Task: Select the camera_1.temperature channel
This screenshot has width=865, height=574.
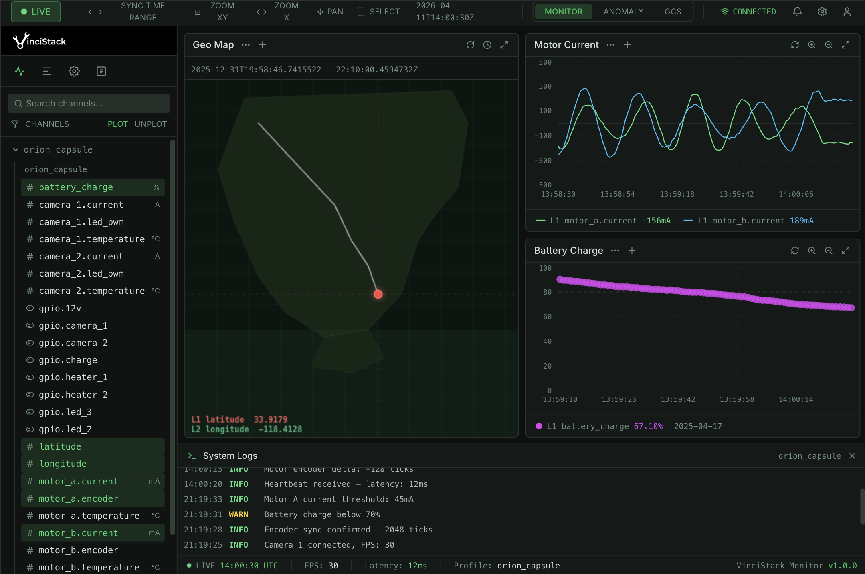Action: (93, 239)
